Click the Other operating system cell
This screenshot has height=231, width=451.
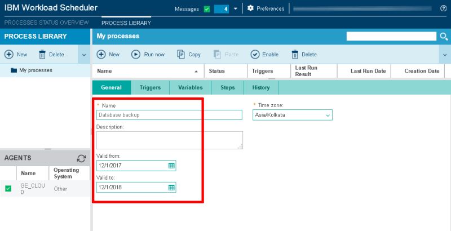coord(60,189)
